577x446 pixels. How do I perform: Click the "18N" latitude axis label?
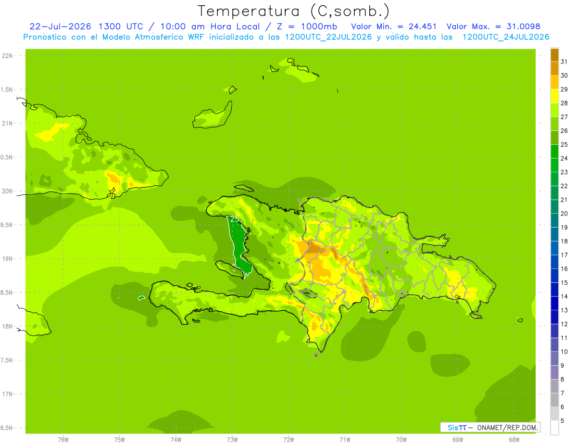pyautogui.click(x=7, y=326)
